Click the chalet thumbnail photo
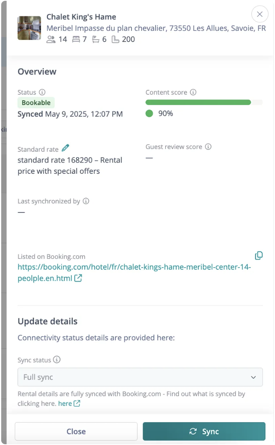Image resolution: width=275 pixels, height=445 pixels. (29, 28)
